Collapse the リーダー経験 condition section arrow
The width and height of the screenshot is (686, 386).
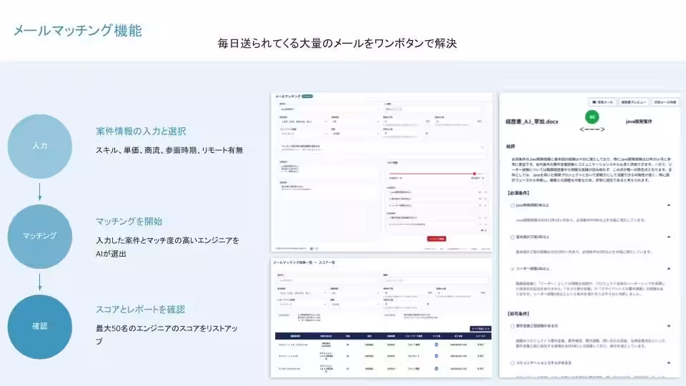[669, 269]
